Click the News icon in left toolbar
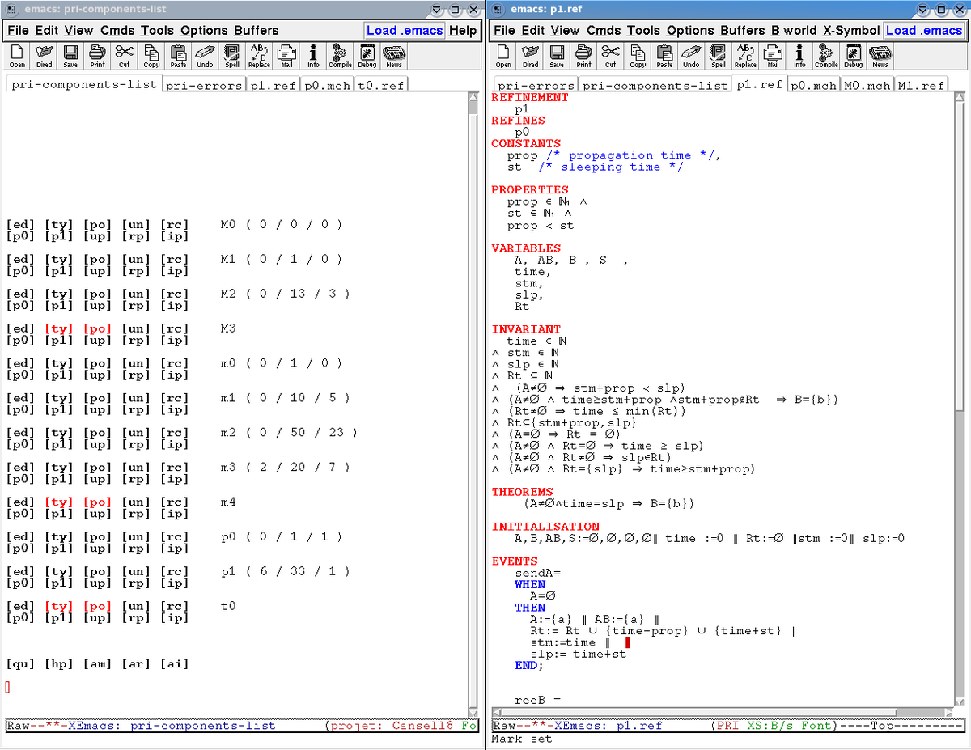This screenshot has height=750, width=971. 394,55
